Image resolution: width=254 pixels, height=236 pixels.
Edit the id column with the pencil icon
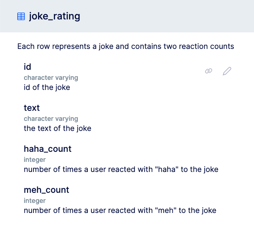[227, 71]
